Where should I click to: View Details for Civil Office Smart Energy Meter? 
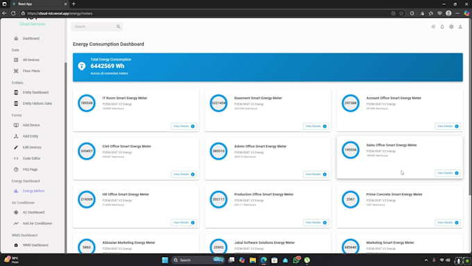pyautogui.click(x=184, y=174)
